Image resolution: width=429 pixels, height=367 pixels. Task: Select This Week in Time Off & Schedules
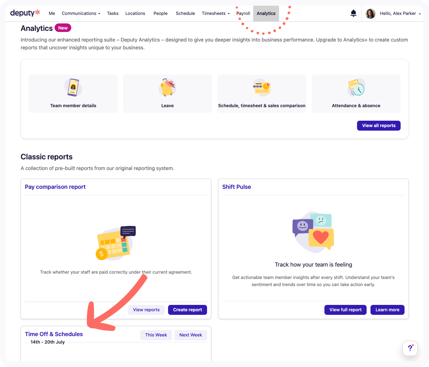[x=156, y=335]
